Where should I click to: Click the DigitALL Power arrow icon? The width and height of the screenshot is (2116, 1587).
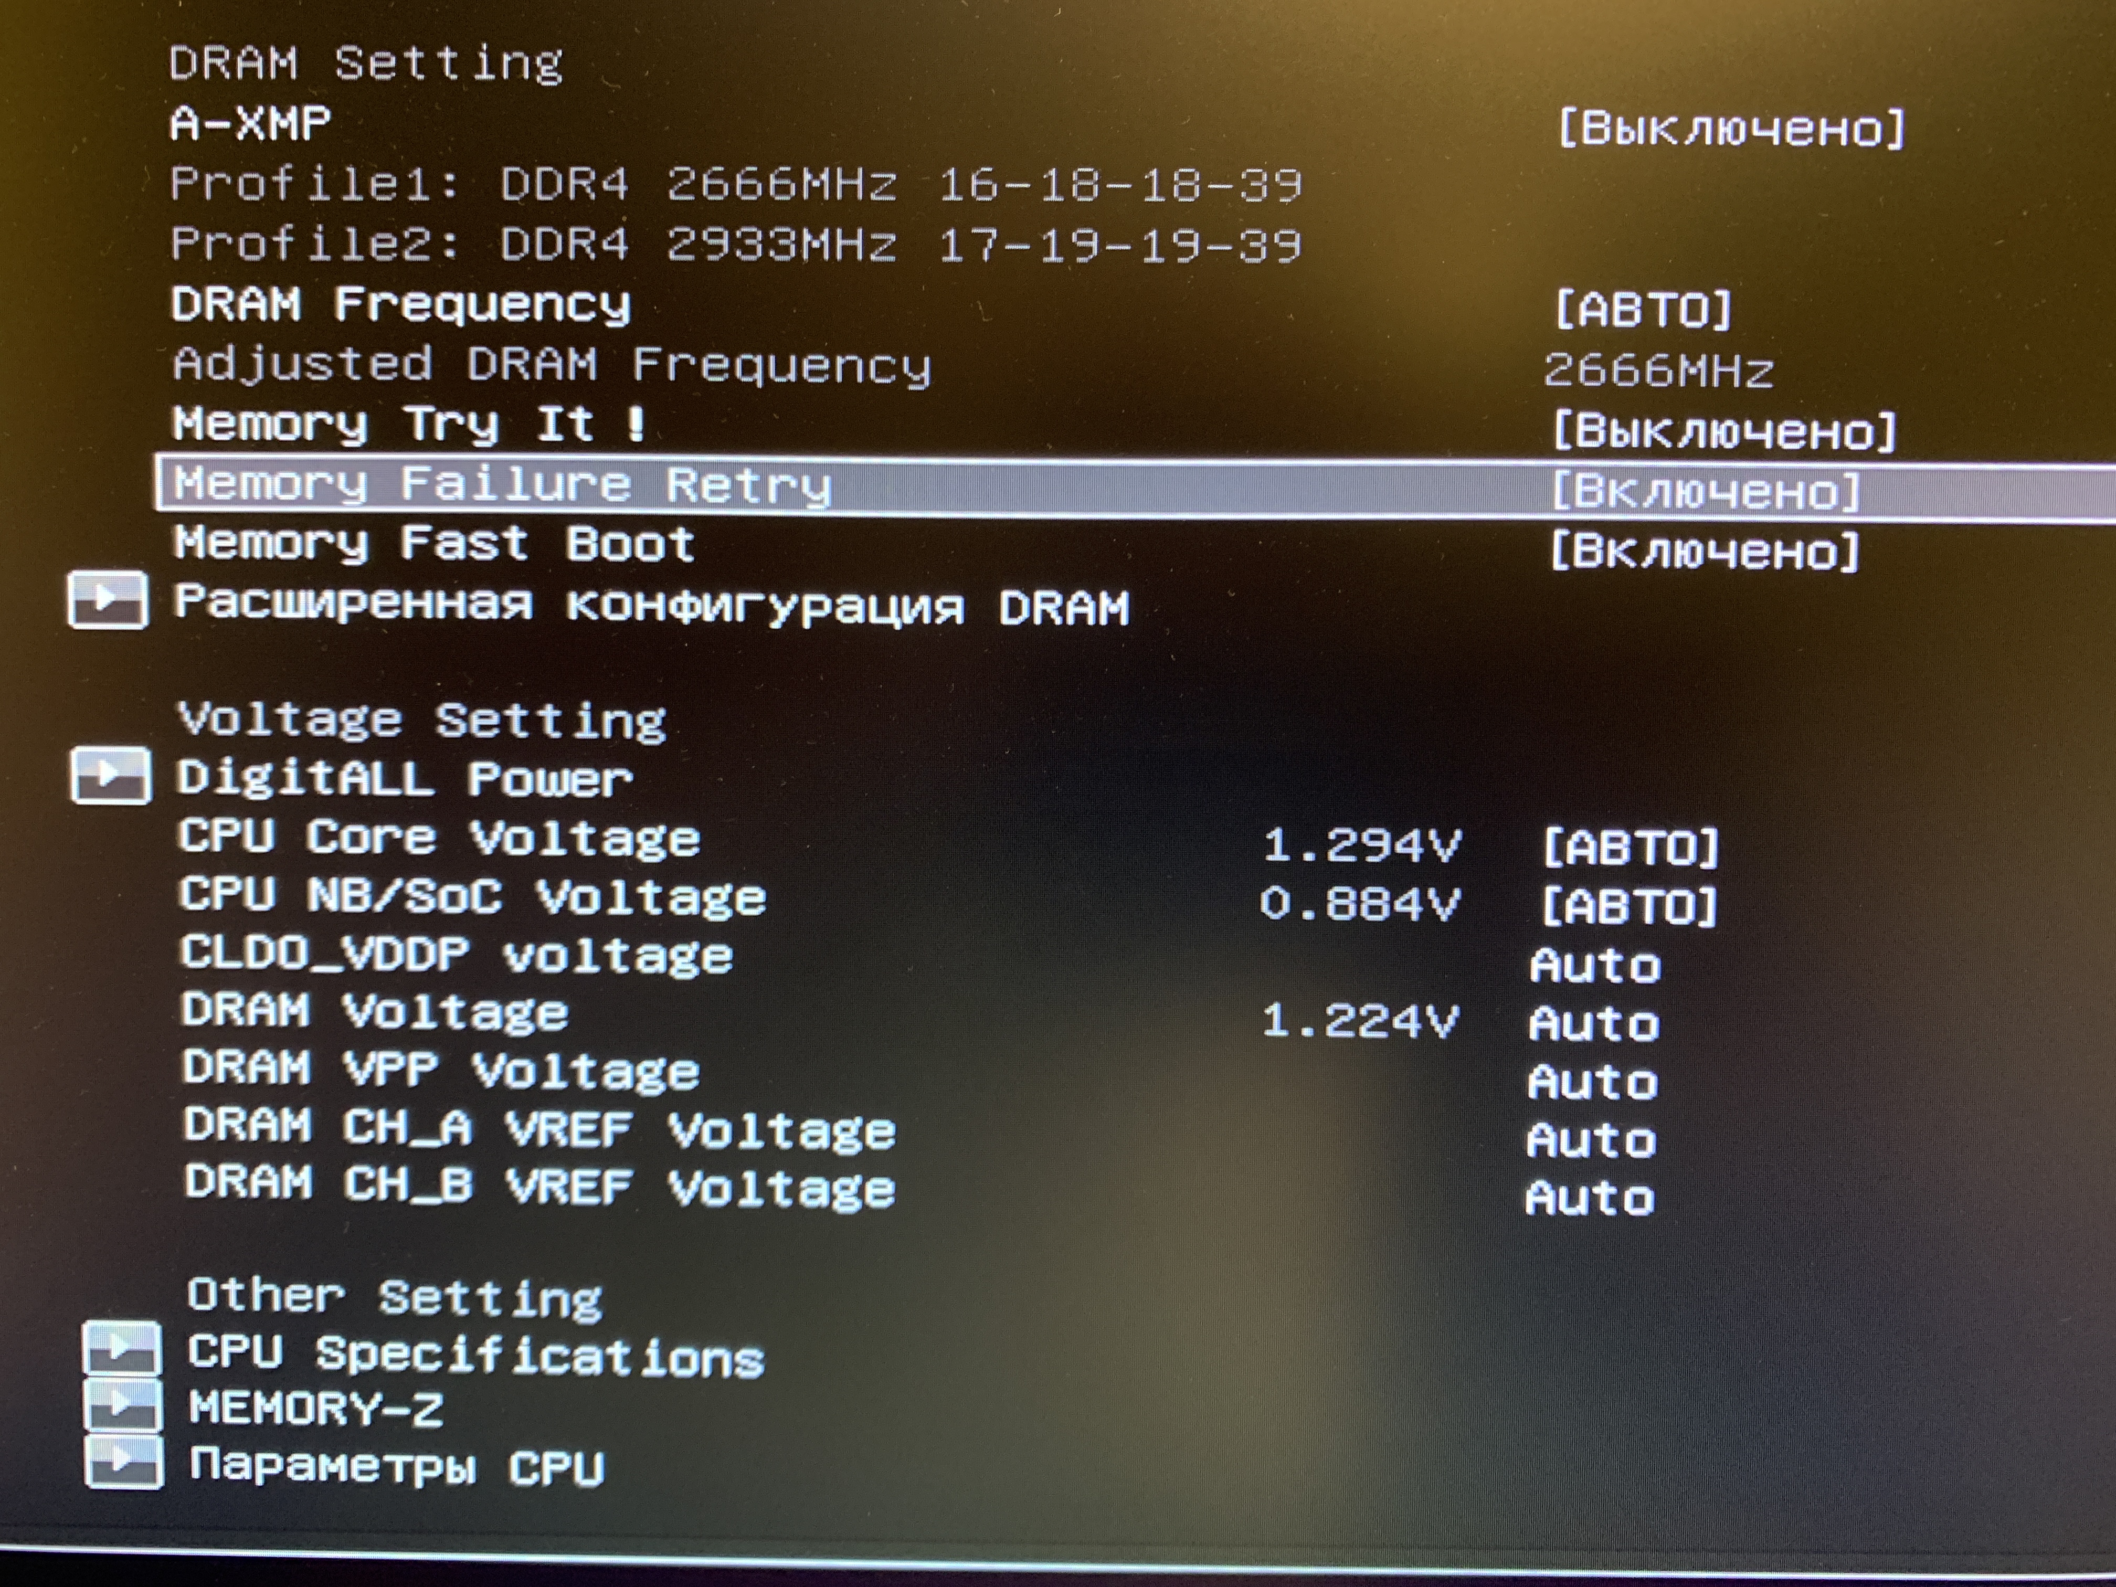click(x=110, y=775)
